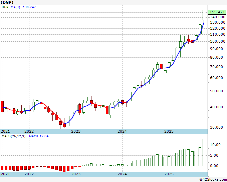Click the 10.00 MACD axis label

[x=215, y=145]
